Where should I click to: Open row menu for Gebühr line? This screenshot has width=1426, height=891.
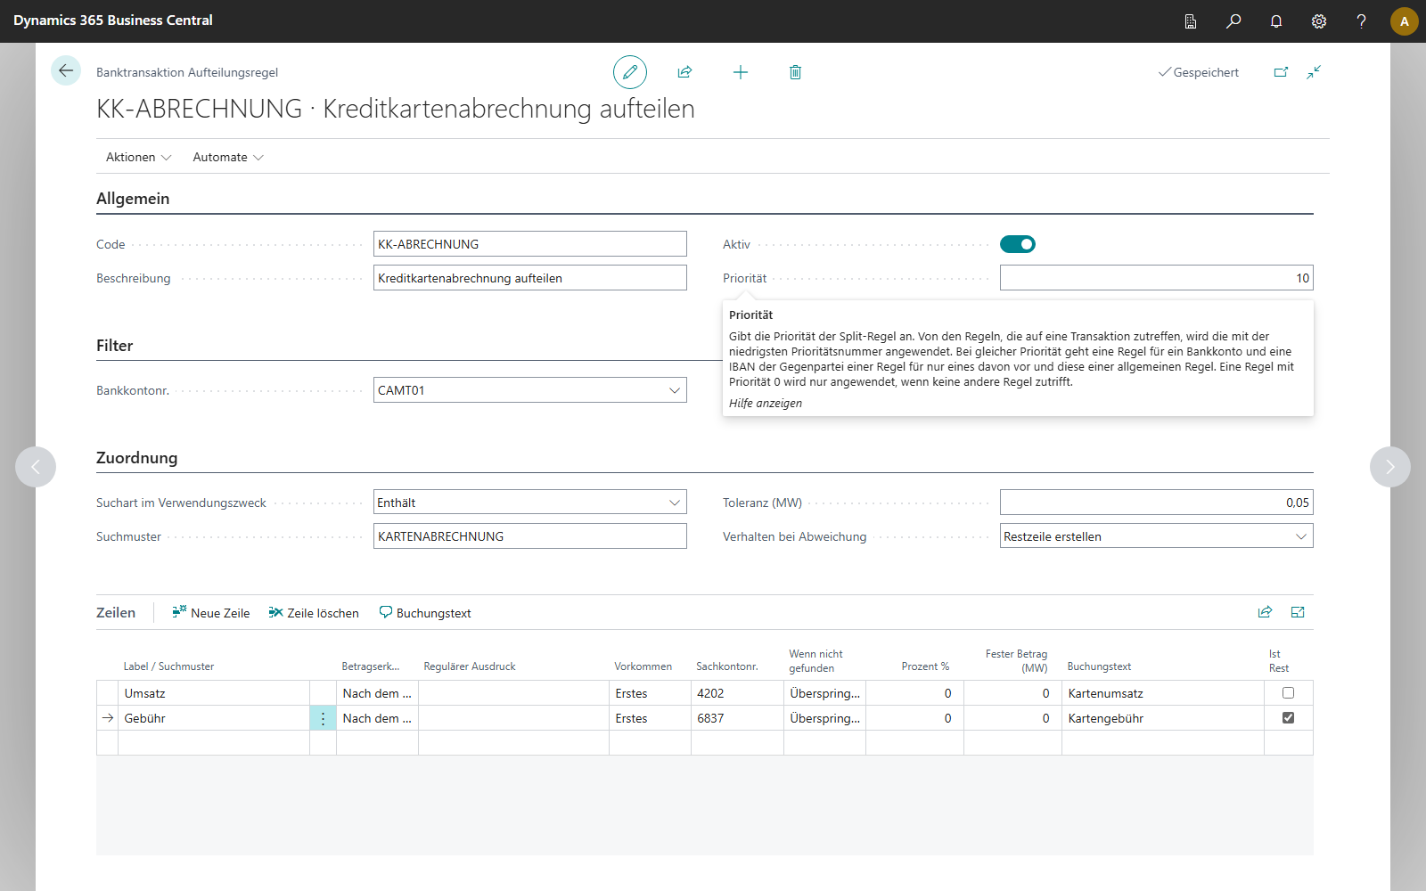coord(323,718)
